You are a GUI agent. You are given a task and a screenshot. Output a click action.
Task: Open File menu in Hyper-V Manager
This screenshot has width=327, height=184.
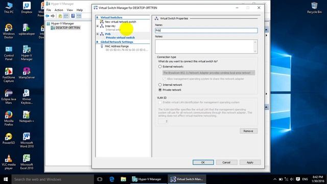49,10
